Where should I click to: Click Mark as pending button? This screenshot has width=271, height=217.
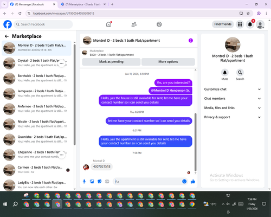(111, 62)
